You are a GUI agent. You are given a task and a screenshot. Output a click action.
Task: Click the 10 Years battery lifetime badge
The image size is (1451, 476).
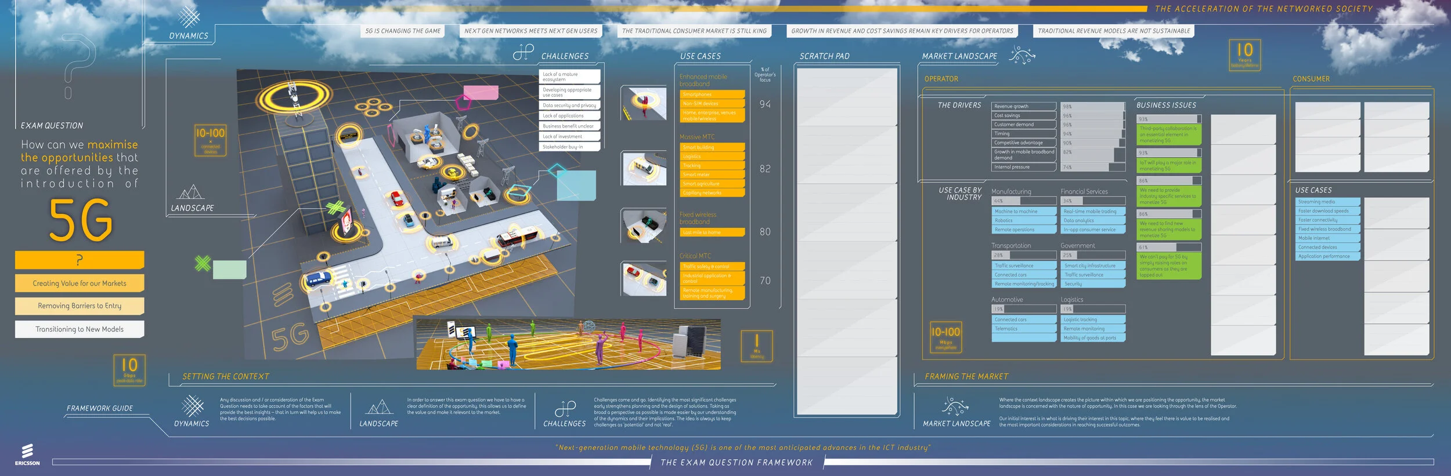1244,55
